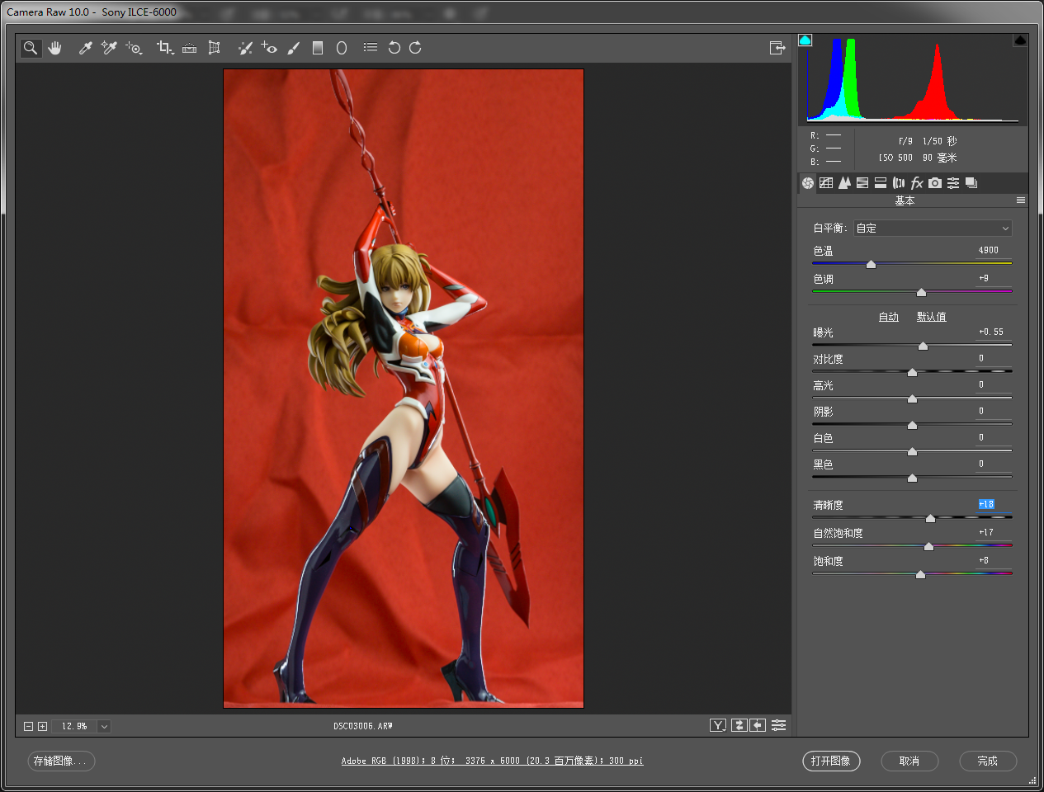Viewport: 1044px width, 792px height.
Task: Open the 基本 panel flyout menu
Action: pyautogui.click(x=1021, y=200)
